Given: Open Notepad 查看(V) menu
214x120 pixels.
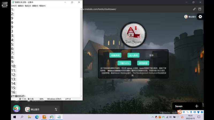Looking at the screenshot, I should (35, 6).
